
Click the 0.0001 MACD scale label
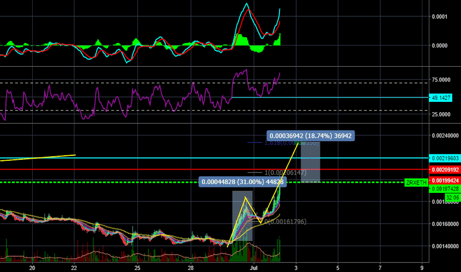pyautogui.click(x=440, y=16)
